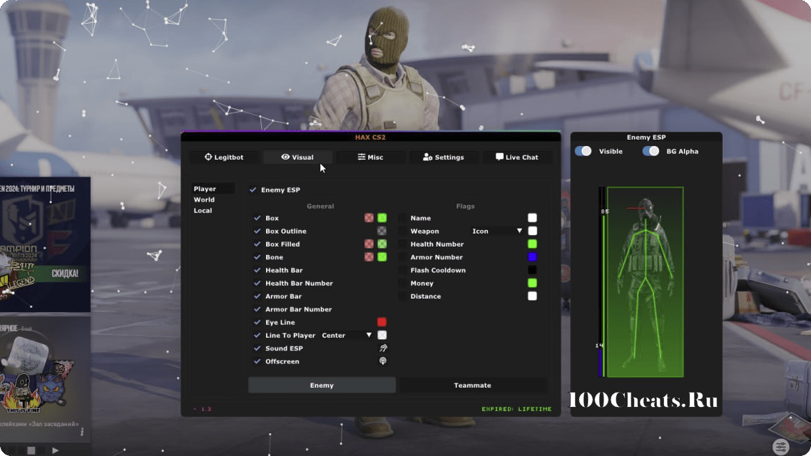The image size is (811, 456).
Task: Open the gray Box Outline color swatch
Action: coord(382,231)
